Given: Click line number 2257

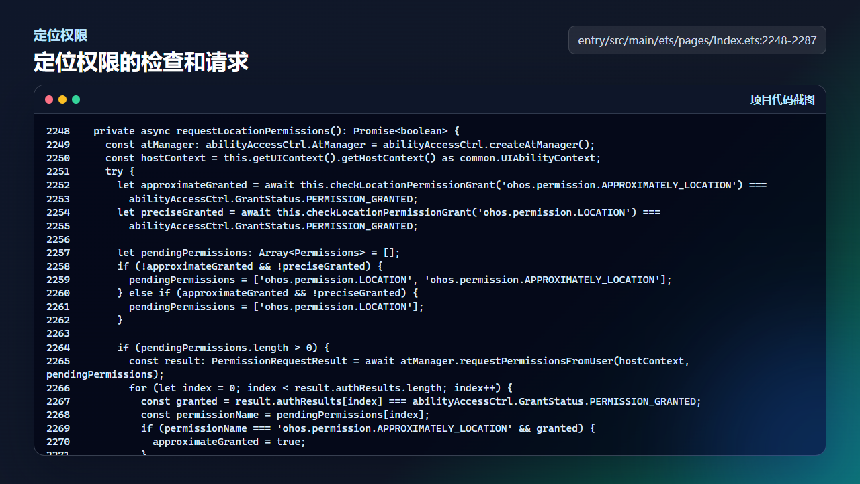Looking at the screenshot, I should click(x=58, y=253).
